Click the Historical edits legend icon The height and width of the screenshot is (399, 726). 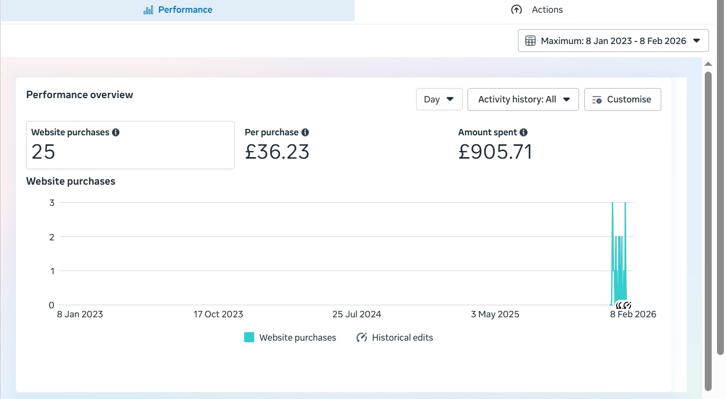click(x=362, y=337)
